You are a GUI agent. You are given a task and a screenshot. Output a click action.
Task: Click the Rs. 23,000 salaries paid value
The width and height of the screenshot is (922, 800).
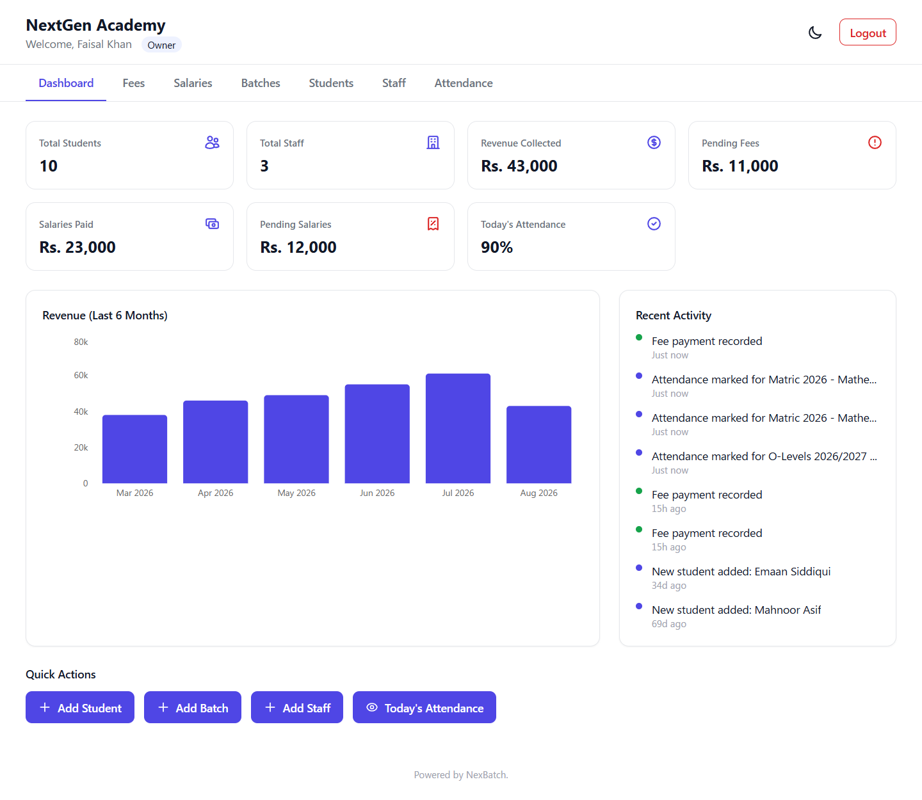click(77, 247)
